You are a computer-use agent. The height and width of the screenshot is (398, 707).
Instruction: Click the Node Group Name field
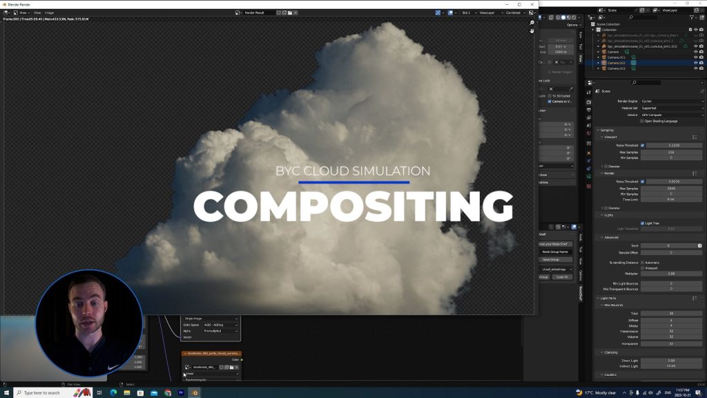(556, 252)
